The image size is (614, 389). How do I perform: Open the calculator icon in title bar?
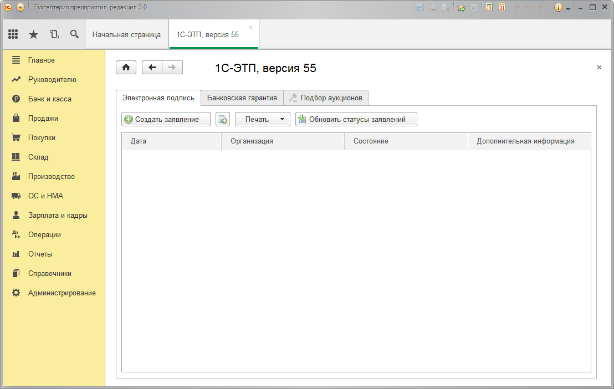(x=489, y=7)
